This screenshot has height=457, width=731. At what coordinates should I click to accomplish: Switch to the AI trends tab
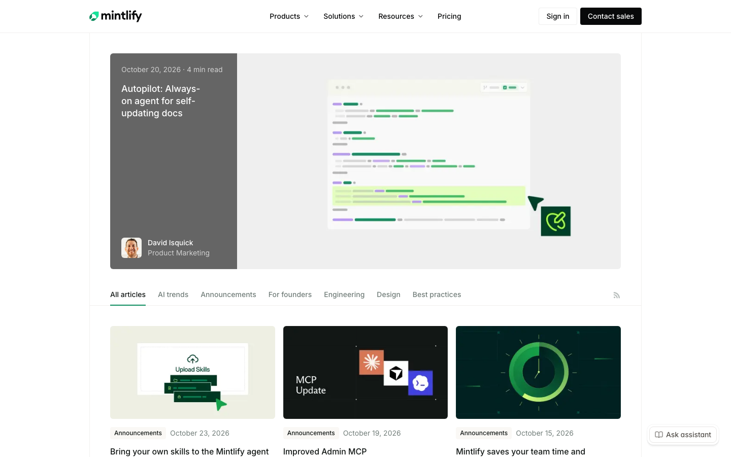point(173,295)
